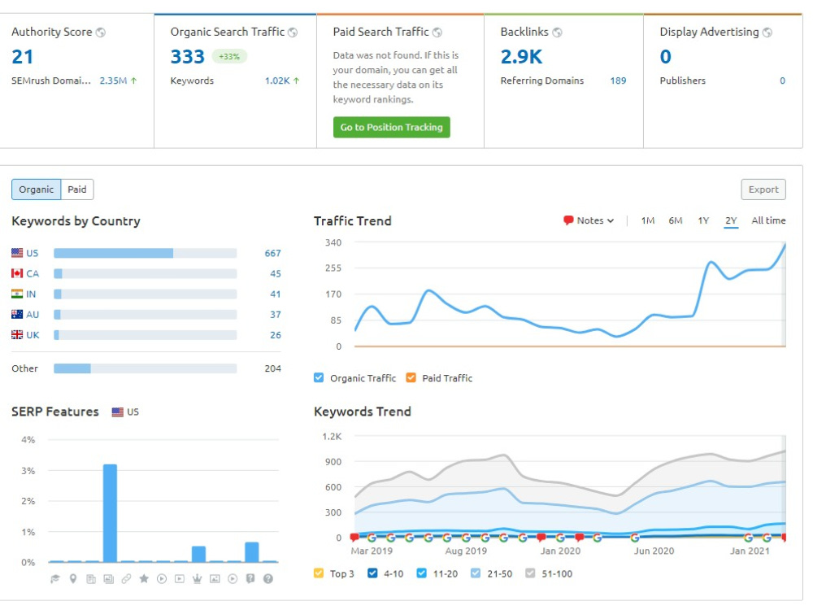Select the 6M time range
Screen dimensions: 813x610
pos(675,220)
